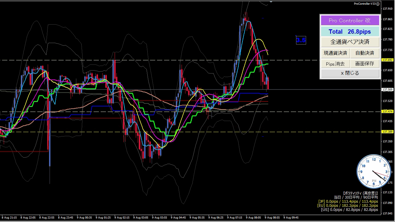395x222 pixels.
Task: Click the 9 Aug 08:55 time label
Action: point(272,218)
